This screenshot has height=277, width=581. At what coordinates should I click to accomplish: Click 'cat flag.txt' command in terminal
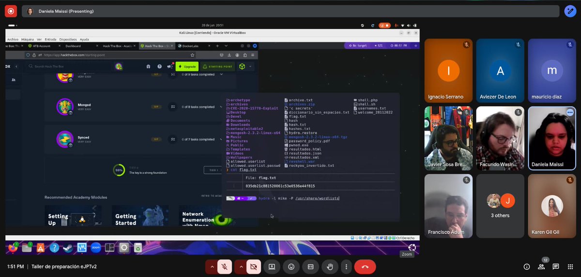point(244,170)
